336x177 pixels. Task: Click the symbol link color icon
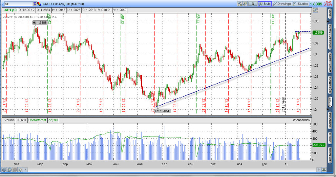click(39, 4)
